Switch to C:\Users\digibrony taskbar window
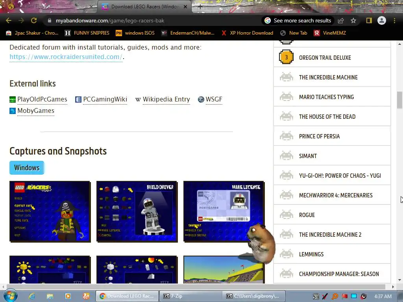This screenshot has height=302, width=403. 254,296
